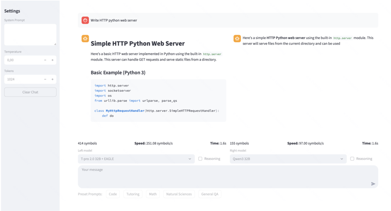Increase Tokens with the plus button

coord(52,79)
